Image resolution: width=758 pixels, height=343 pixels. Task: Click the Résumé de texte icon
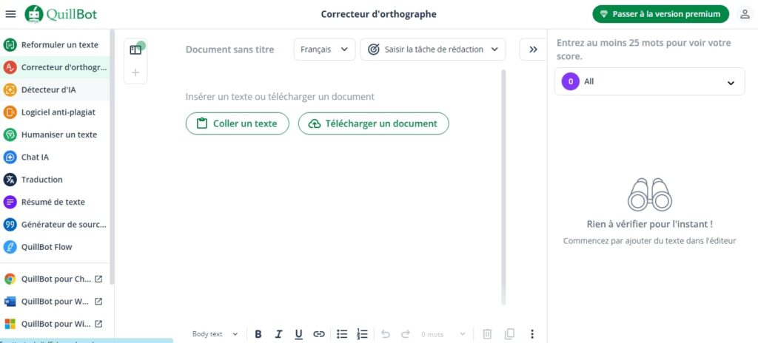pos(10,202)
